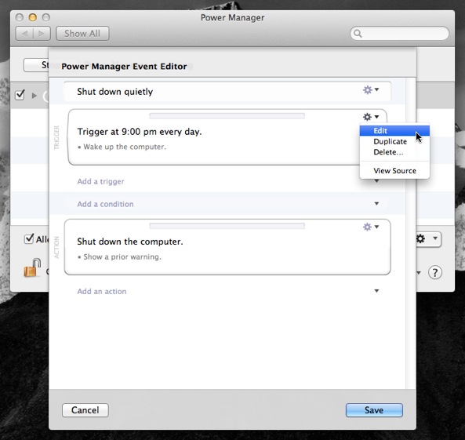Open gear menu for Shut down quietly event

371,89
